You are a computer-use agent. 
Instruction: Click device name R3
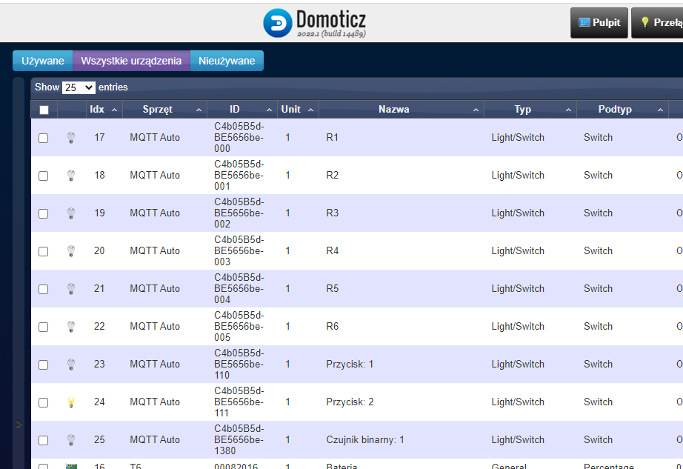point(333,213)
